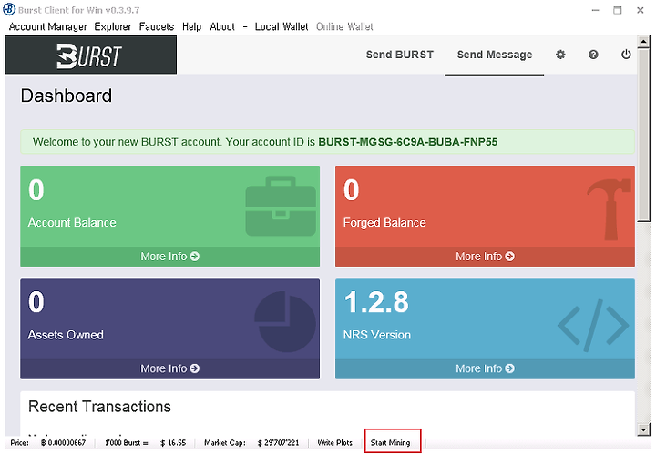The height and width of the screenshot is (454, 656).
Task: Open the About menu
Action: (x=222, y=26)
